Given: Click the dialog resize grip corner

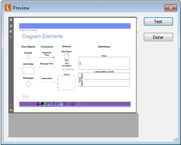Looking at the screenshot, I should pyautogui.click(x=175, y=139).
